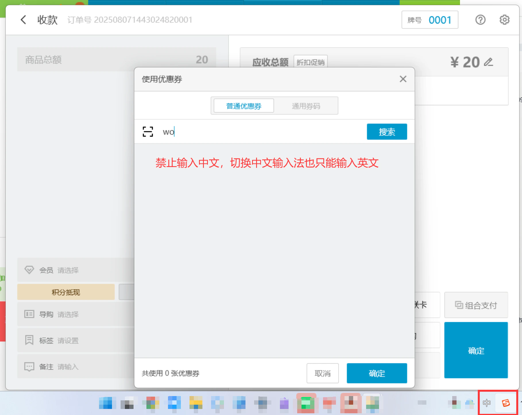
Task: Open the 导购 请选择 selector
Action: click(x=76, y=314)
